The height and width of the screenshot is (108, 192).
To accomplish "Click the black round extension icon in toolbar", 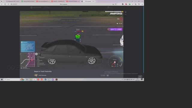I will pyautogui.click(x=123, y=4).
